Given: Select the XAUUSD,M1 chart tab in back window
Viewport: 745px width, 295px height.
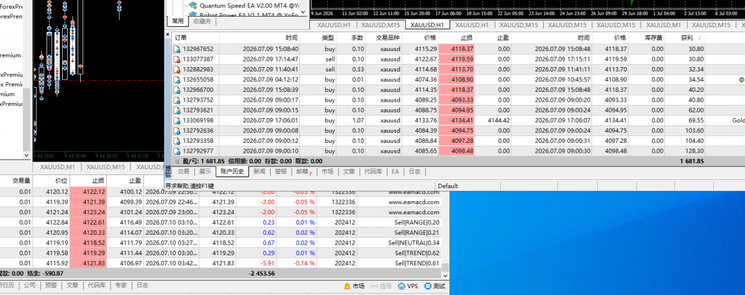Looking at the screenshot, I should [58, 166].
